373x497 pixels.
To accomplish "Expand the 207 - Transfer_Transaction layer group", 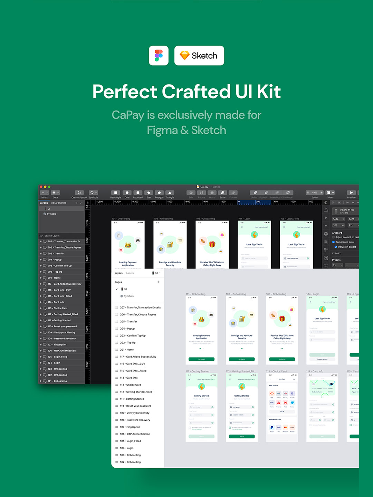I will point(41,242).
